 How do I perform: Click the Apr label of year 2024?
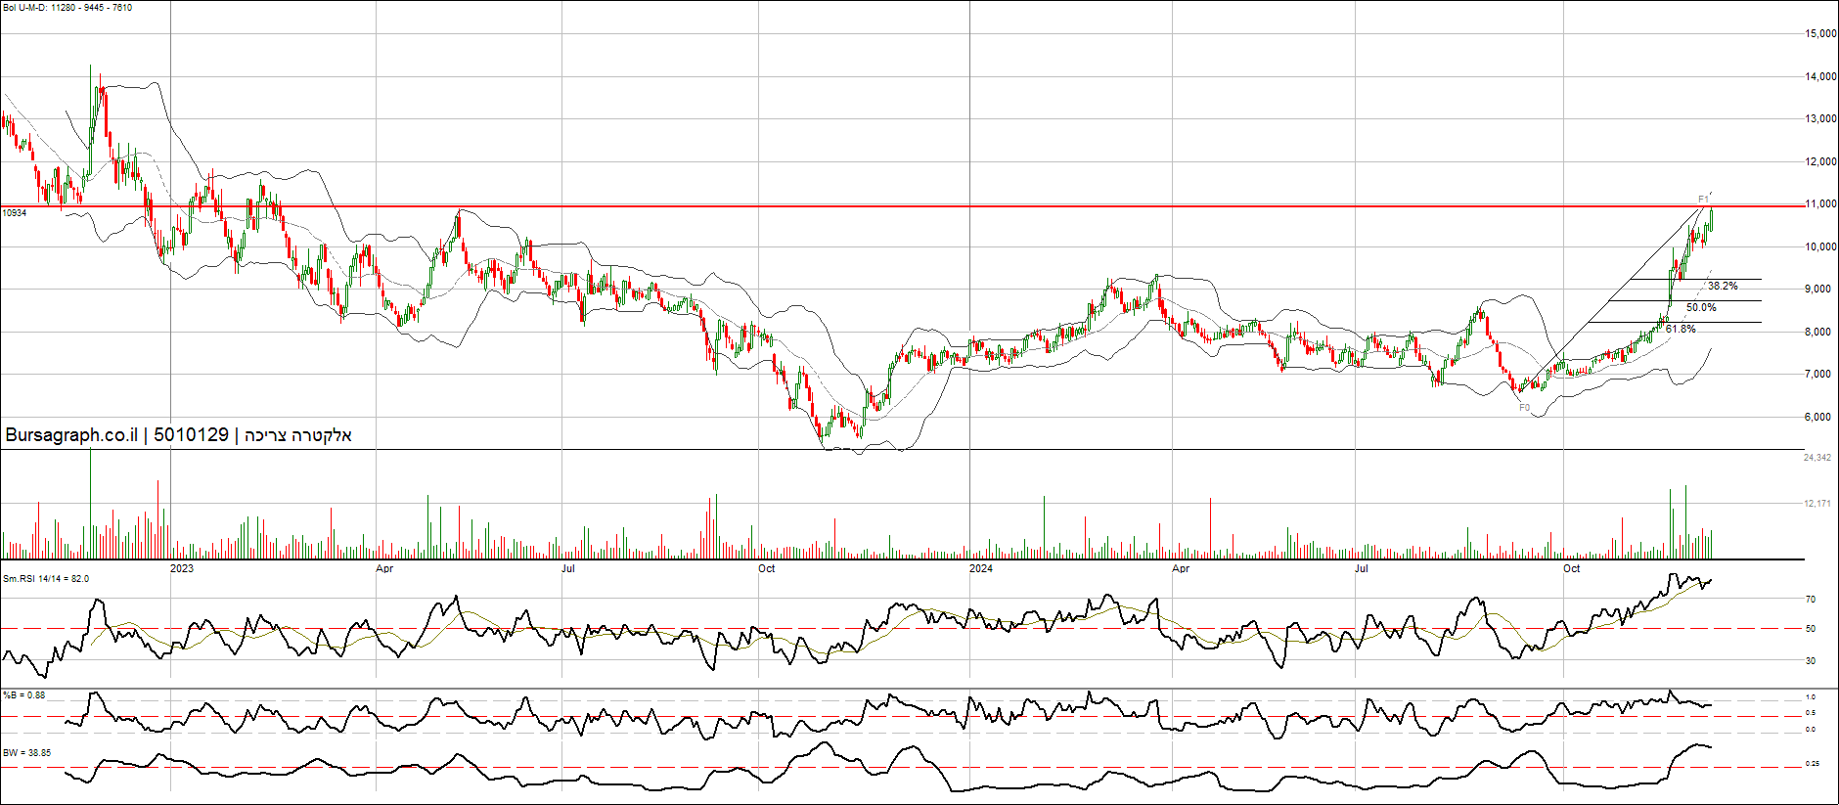1181,568
